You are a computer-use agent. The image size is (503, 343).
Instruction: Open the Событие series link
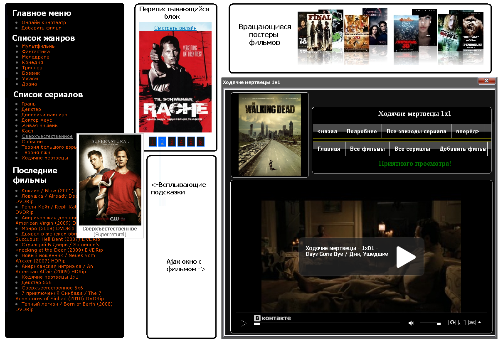[x=32, y=142]
